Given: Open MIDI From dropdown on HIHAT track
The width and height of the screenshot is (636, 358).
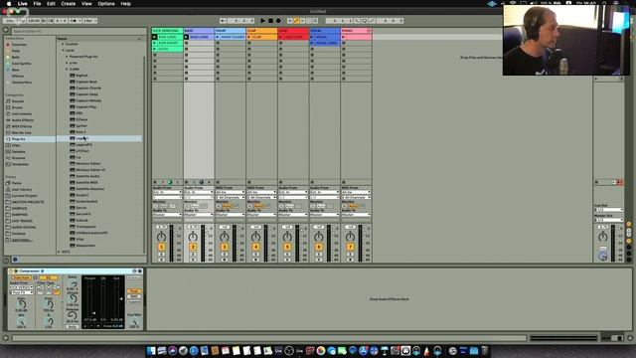Looking at the screenshot, I should 230,192.
